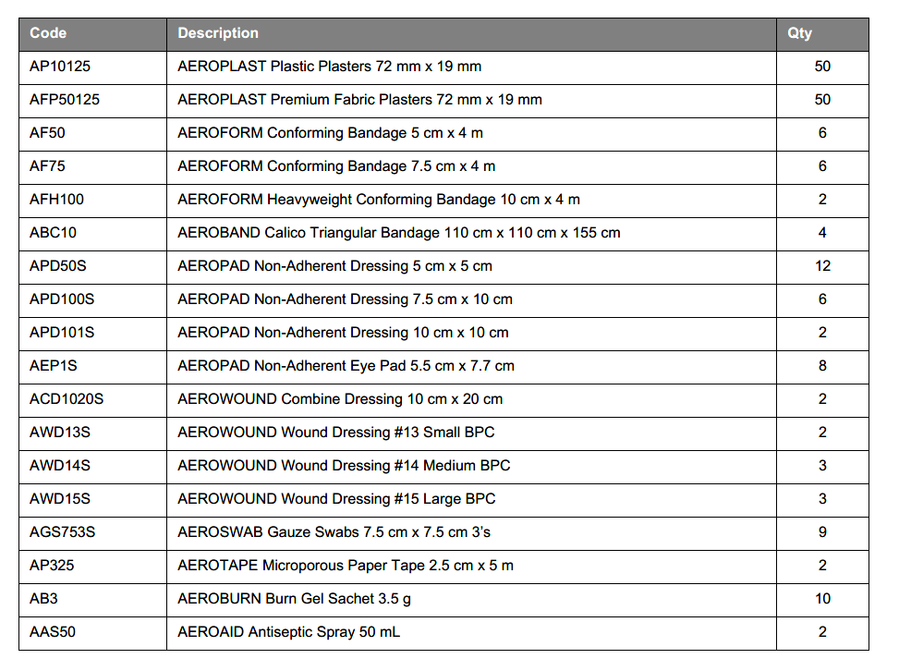This screenshot has height=671, width=899.
Task: Click quantity 2 in APD101S row
Action: click(x=822, y=333)
